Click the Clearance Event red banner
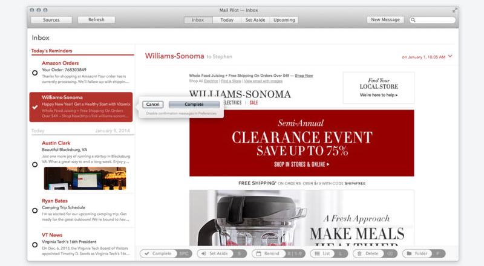The width and height of the screenshot is (484, 266). pyautogui.click(x=301, y=143)
